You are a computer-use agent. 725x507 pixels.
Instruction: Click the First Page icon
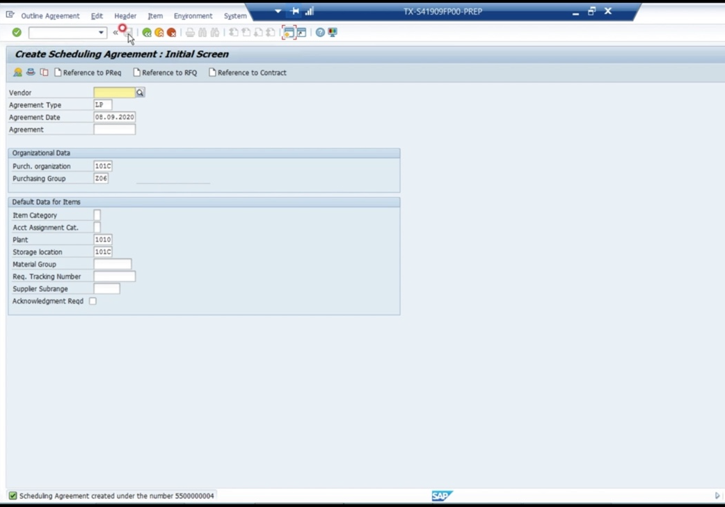pyautogui.click(x=234, y=33)
